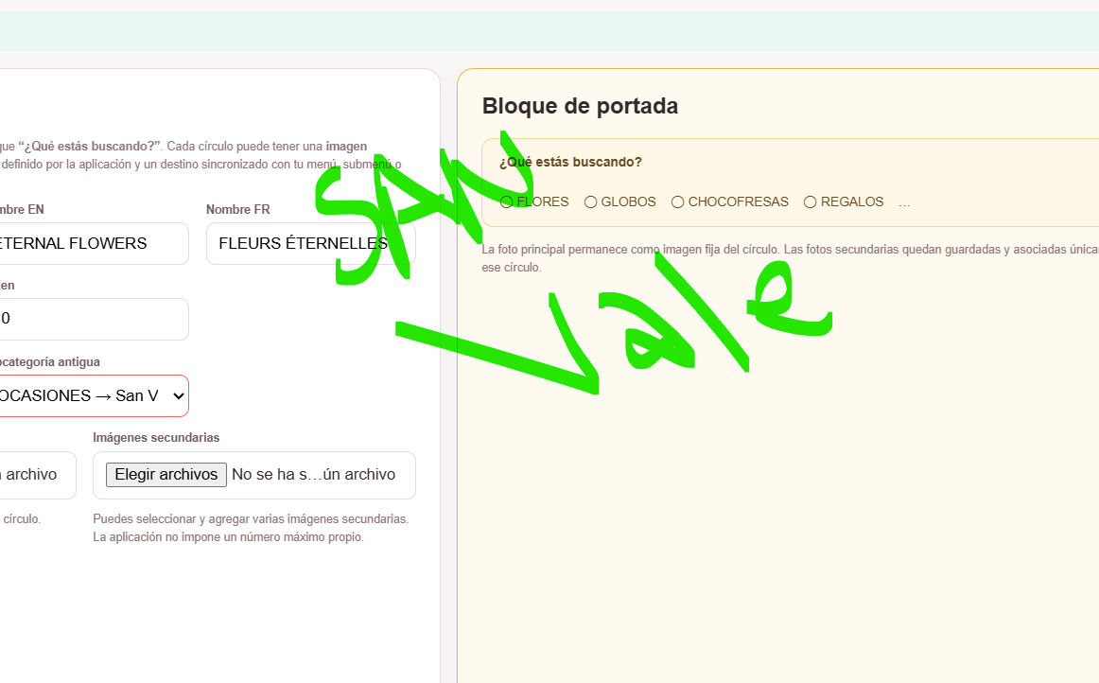Pick the CHOCOFRESAS circle in the preview
The width and height of the screenshot is (1099, 683).
click(678, 201)
